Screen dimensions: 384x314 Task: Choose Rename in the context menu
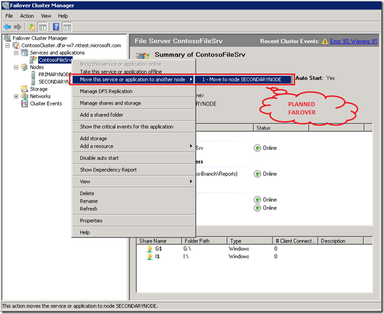tap(133, 201)
